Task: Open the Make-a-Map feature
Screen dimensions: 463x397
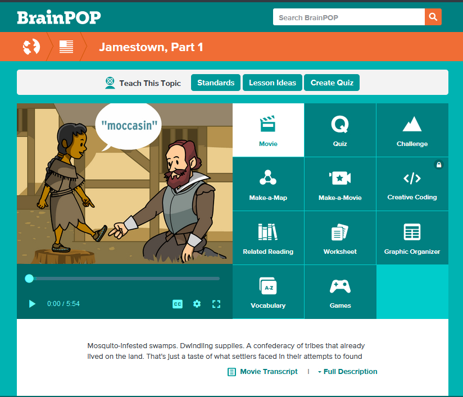Action: click(268, 184)
